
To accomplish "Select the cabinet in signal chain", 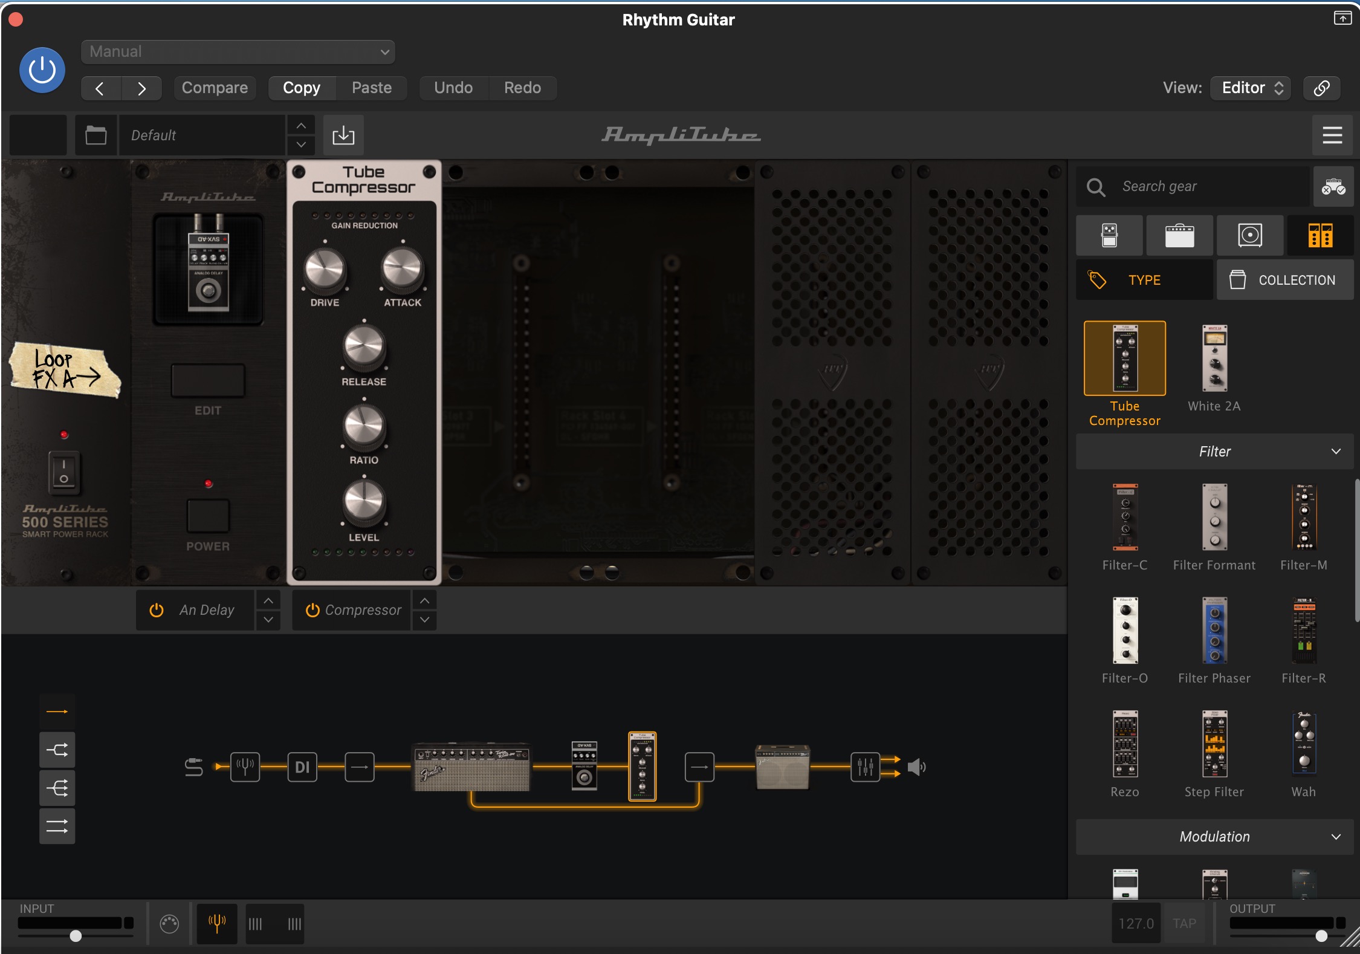I will tap(782, 767).
